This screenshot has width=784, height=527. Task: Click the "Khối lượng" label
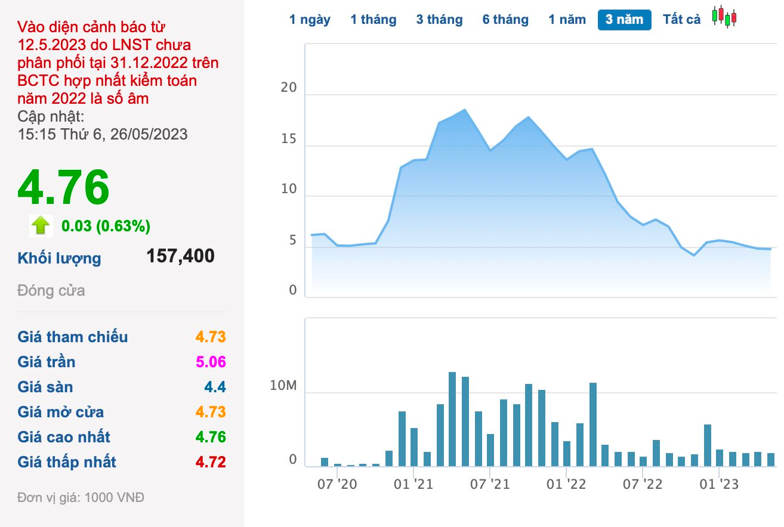tap(60, 258)
